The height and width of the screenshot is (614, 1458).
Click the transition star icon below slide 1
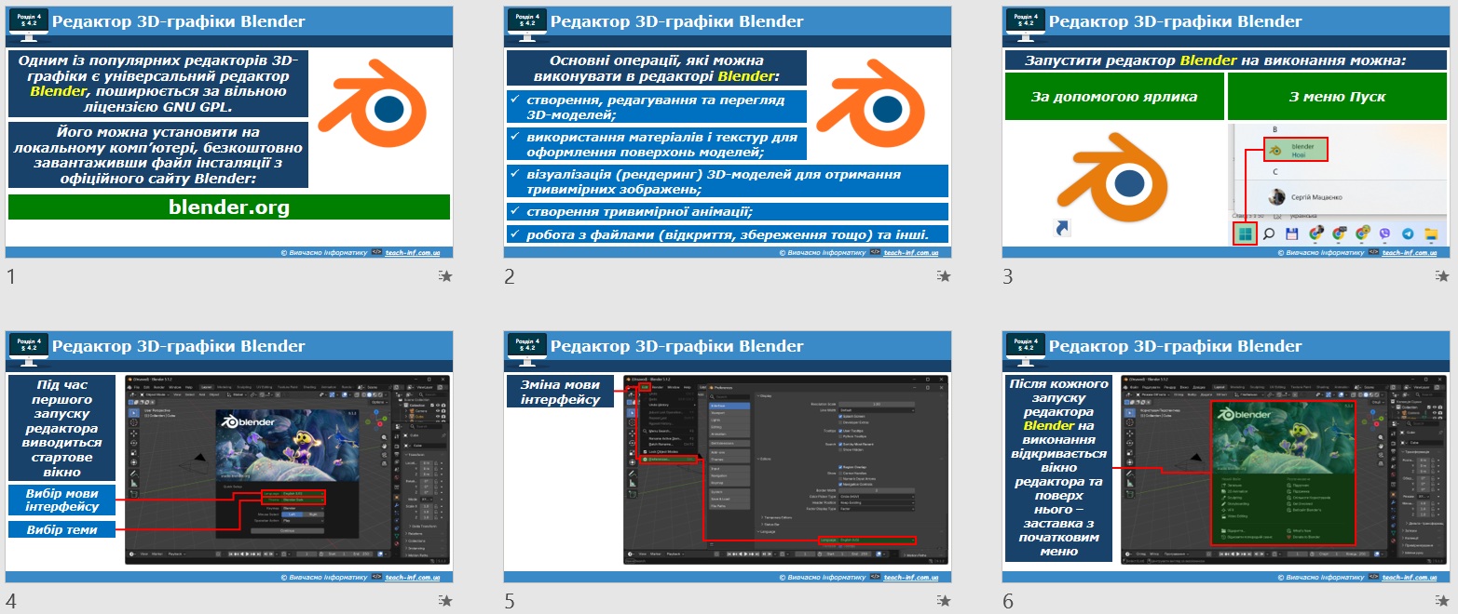point(445,275)
